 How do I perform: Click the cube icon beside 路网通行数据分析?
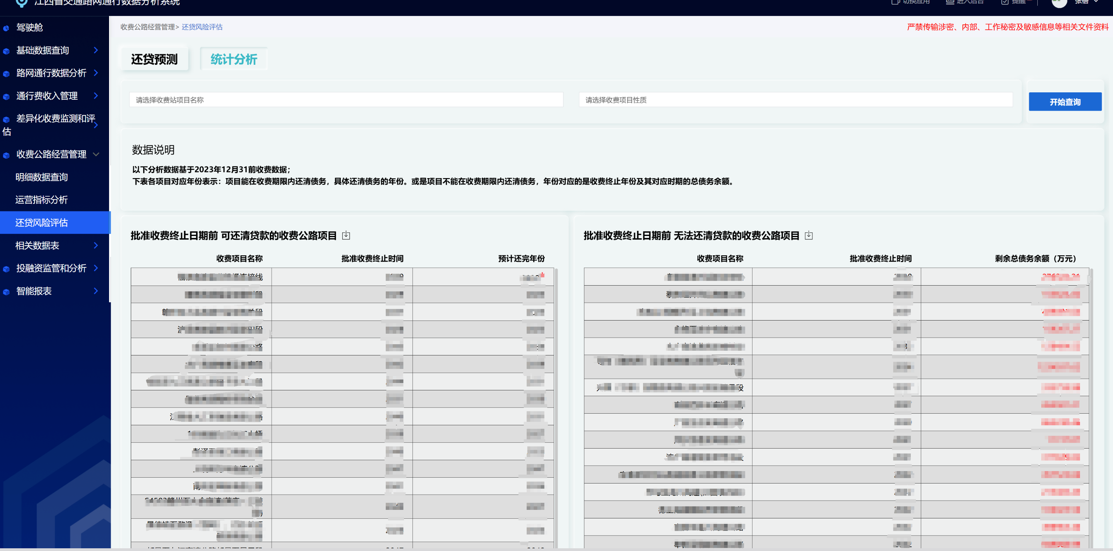tap(6, 73)
